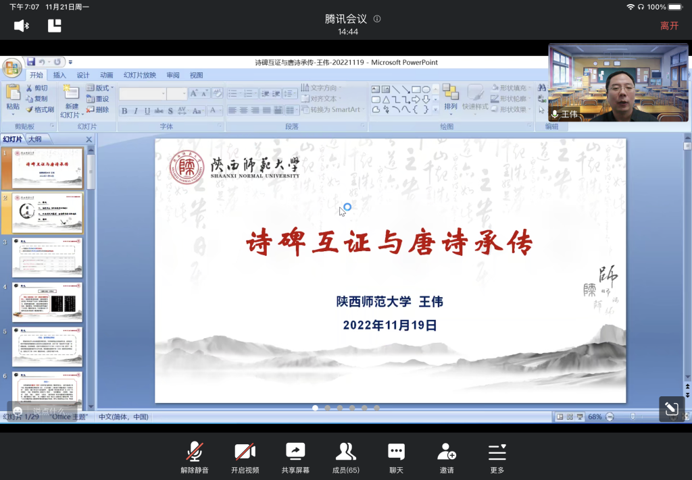Switch to the 大纲 outline tab
The width and height of the screenshot is (692, 480).
(34, 140)
